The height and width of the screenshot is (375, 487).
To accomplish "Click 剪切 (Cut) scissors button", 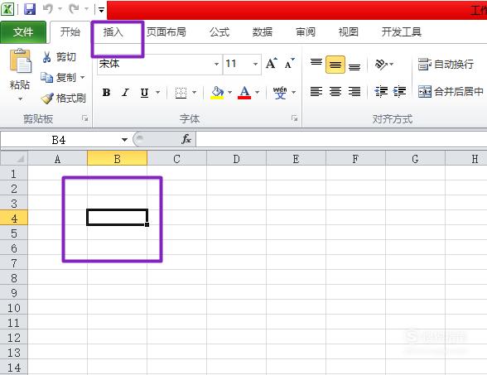I will click(59, 57).
